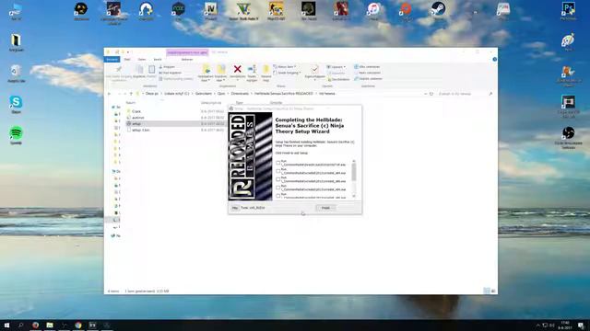Click the taskbar search icon
Image resolution: width=590 pixels, height=331 pixels.
coord(20,325)
